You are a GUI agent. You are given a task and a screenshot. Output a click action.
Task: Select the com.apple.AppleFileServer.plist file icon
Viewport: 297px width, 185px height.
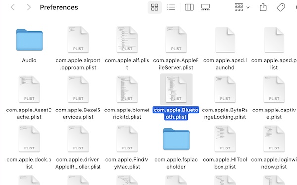[x=176, y=39]
